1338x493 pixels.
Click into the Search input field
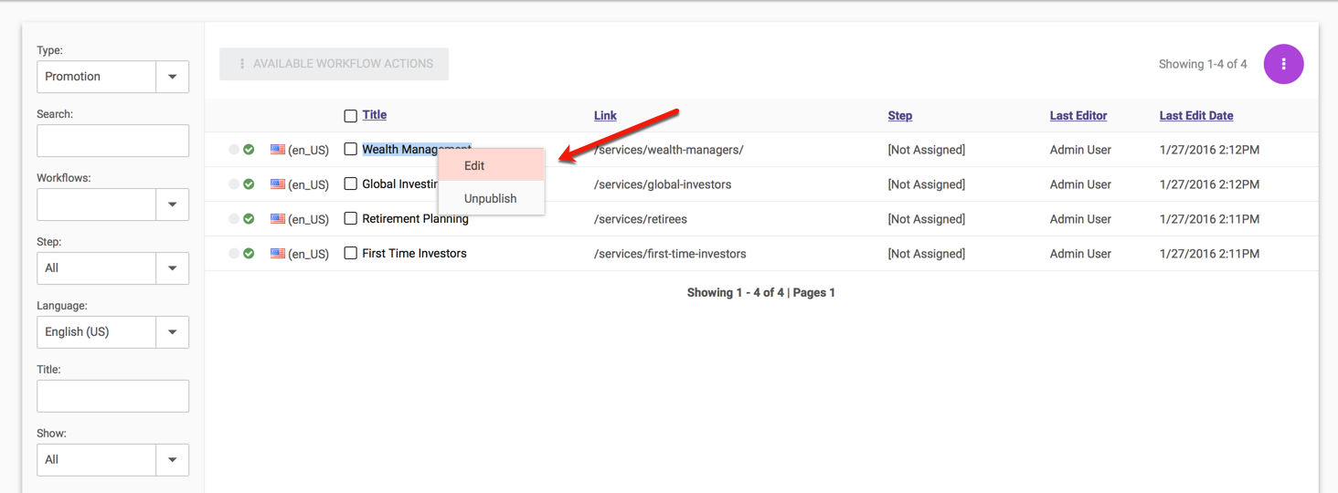point(112,141)
